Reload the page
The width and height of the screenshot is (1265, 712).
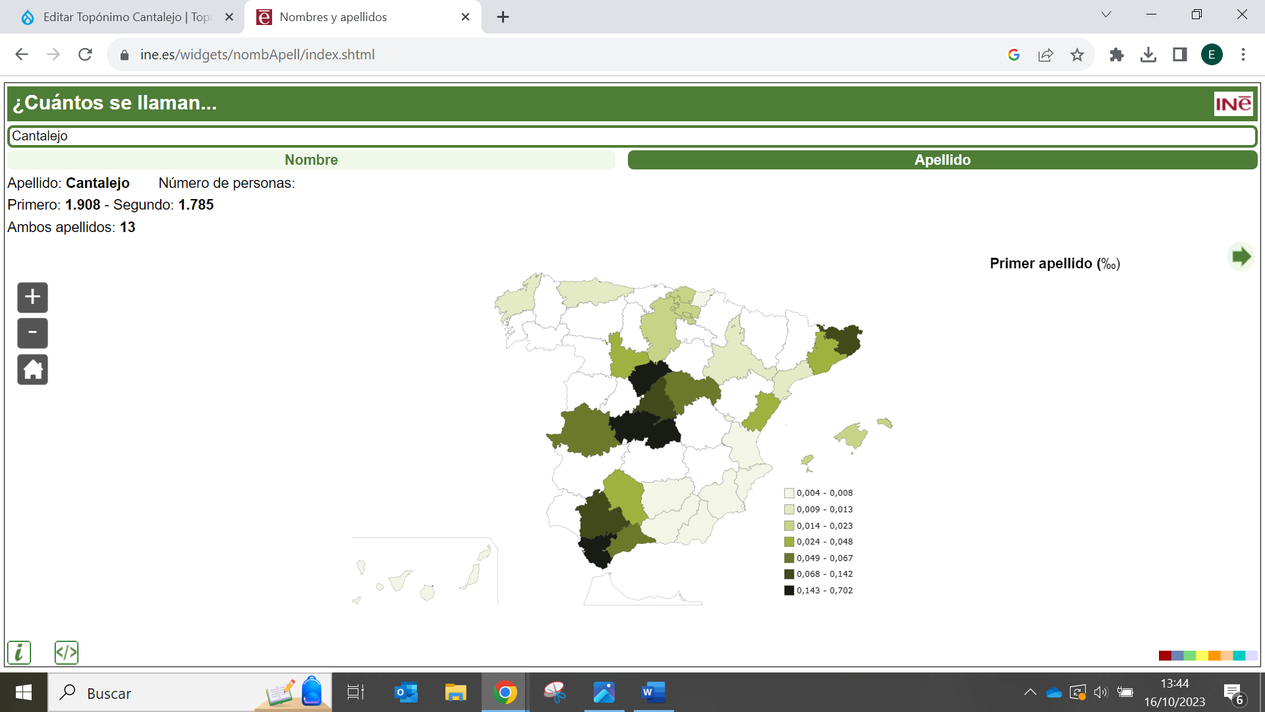85,55
